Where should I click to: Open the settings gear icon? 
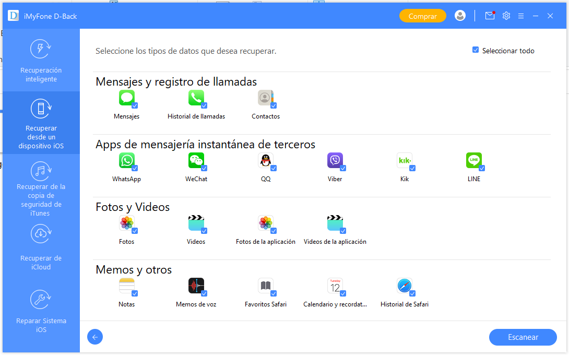pyautogui.click(x=506, y=16)
